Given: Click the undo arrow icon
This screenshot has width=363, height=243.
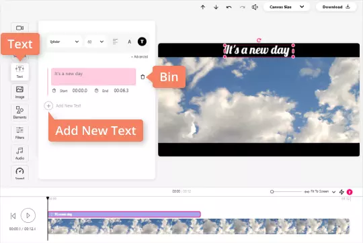Looking at the screenshot, I should 229,7.
